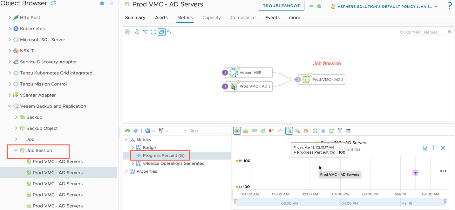The width and height of the screenshot is (455, 210).
Task: Click the path exploration icon in relationship toolbar
Action: click(x=170, y=32)
